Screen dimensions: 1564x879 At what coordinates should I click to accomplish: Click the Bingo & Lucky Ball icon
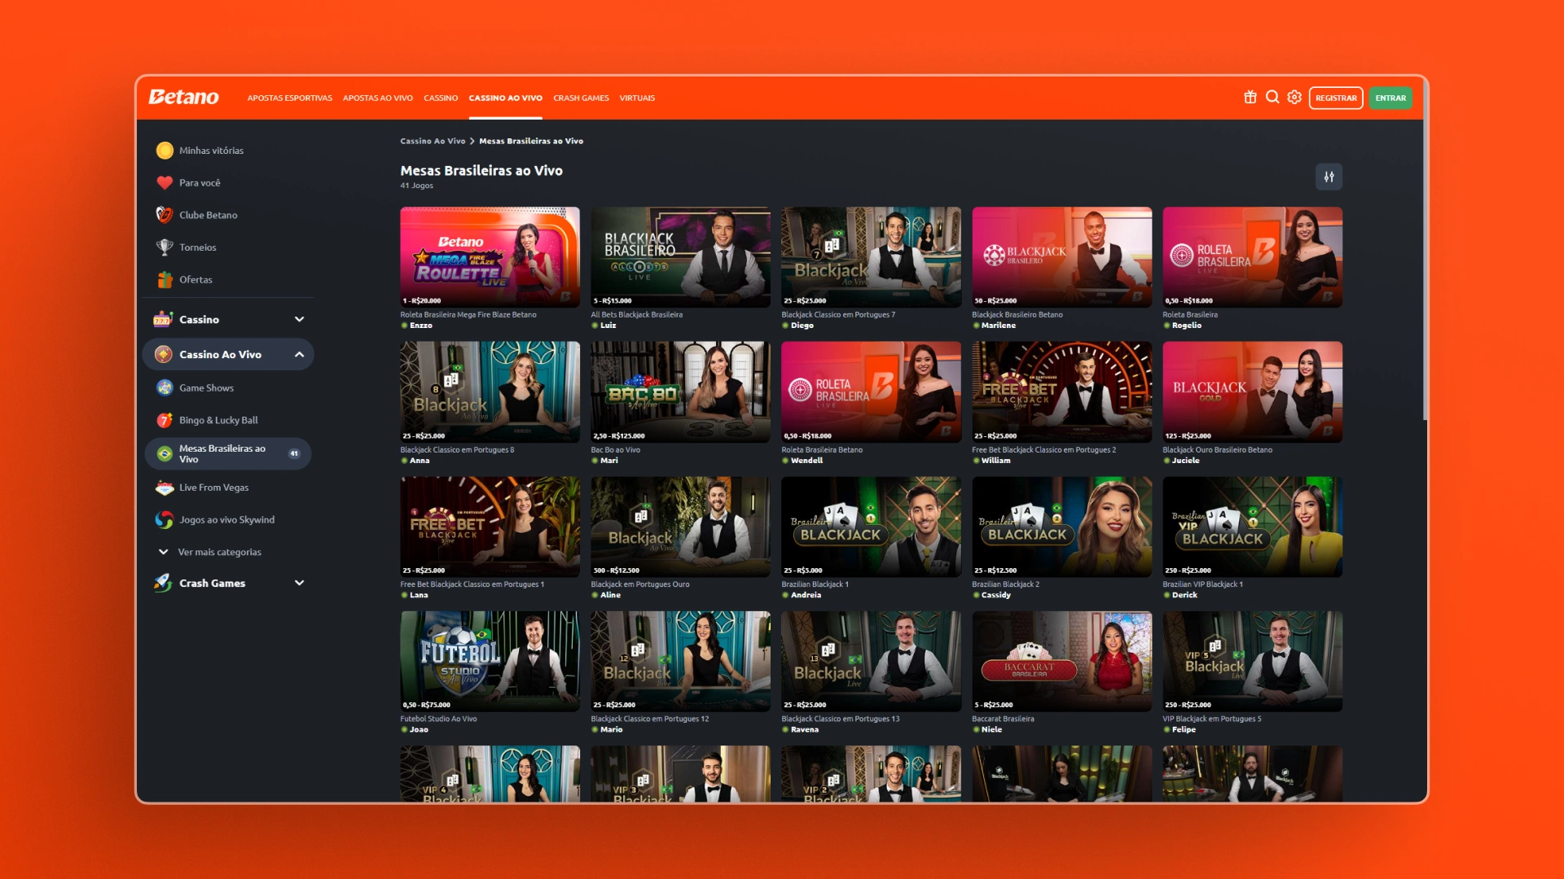point(165,421)
